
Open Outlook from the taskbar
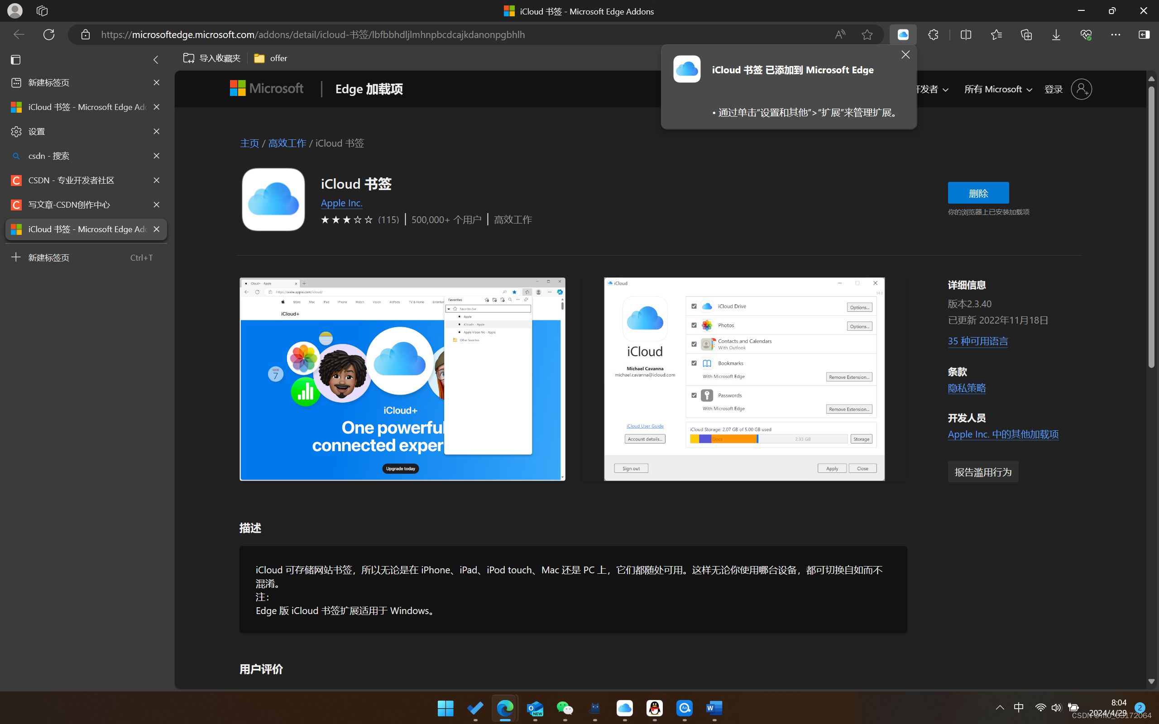pyautogui.click(x=535, y=708)
